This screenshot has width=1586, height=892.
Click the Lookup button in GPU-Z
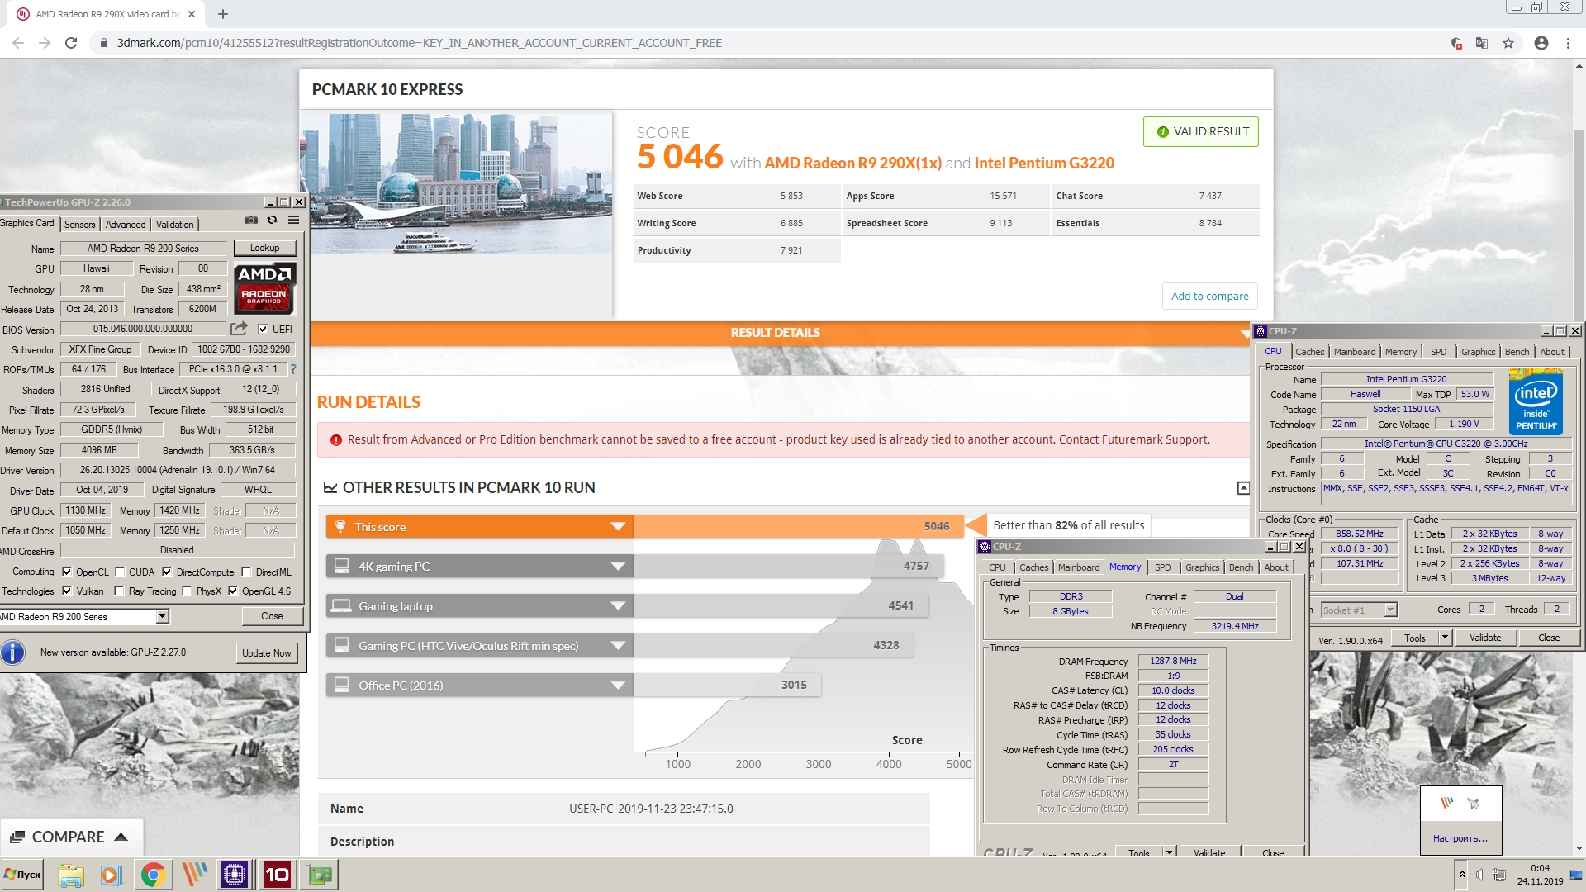pyautogui.click(x=264, y=248)
